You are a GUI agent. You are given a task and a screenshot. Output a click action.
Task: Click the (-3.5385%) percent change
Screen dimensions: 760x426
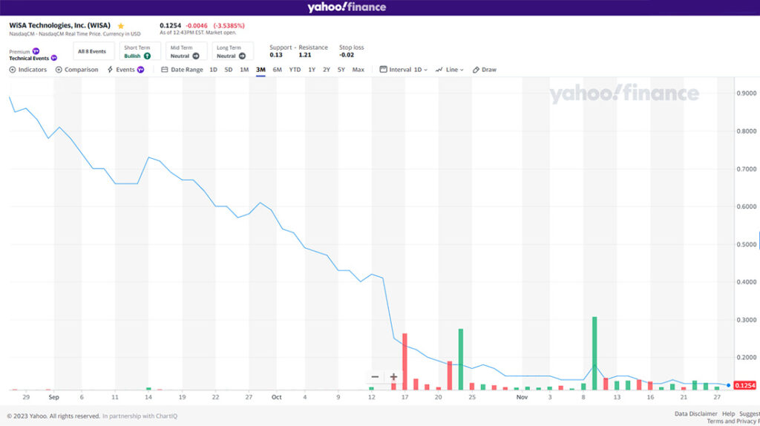pos(229,26)
